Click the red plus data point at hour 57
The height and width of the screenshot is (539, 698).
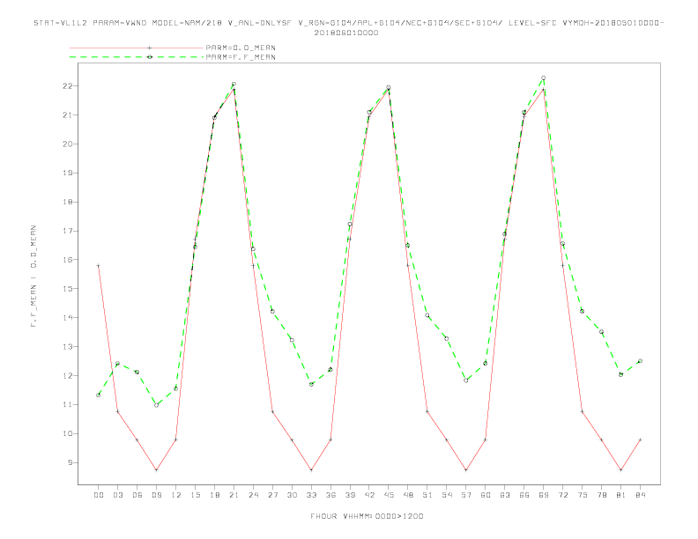tap(466, 469)
